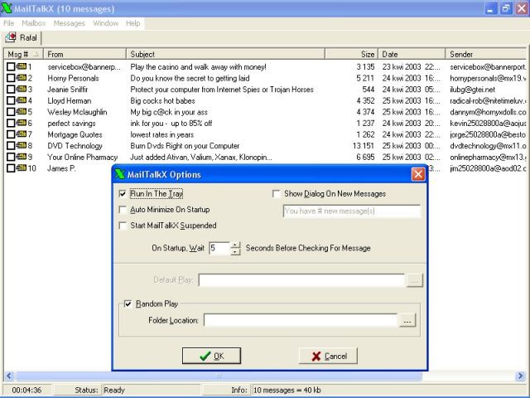Tick the checkbox for message 4

point(11,100)
